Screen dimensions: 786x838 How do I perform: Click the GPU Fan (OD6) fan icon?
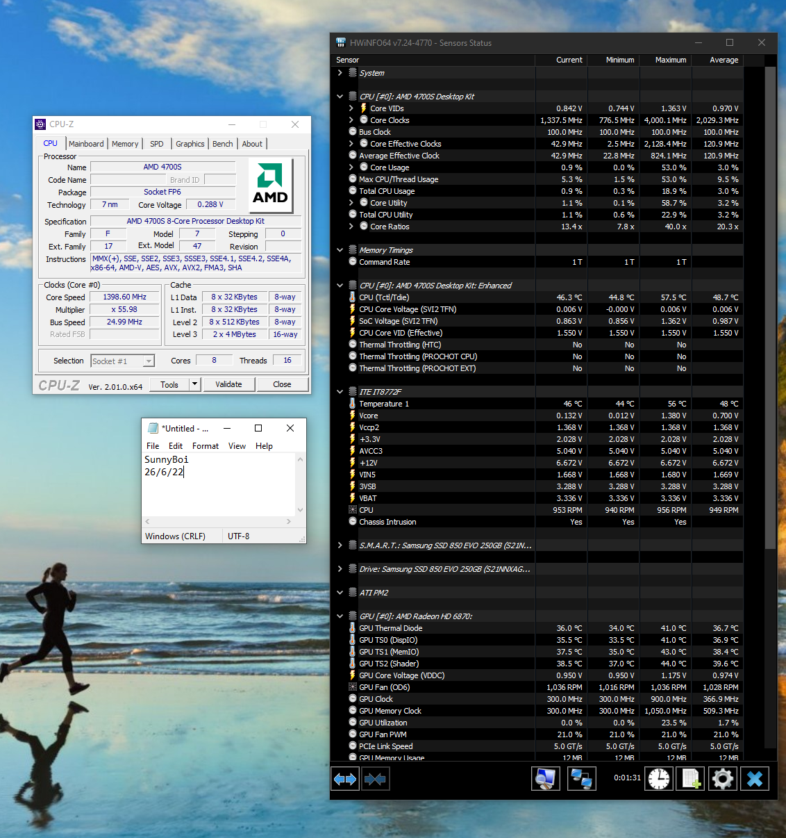click(x=353, y=687)
